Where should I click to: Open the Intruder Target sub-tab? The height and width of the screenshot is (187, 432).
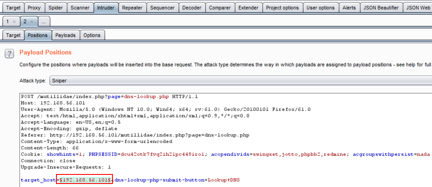13,35
